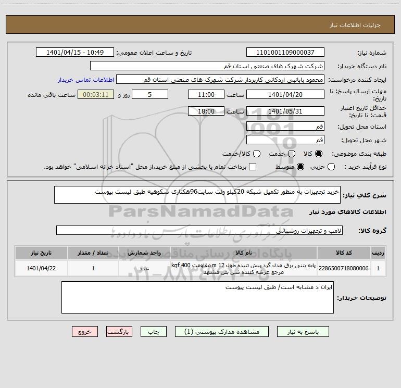Click product code 2286500718080006 cell

(344, 268)
